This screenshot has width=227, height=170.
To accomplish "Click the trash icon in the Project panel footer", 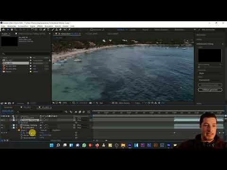I will point(28,103).
